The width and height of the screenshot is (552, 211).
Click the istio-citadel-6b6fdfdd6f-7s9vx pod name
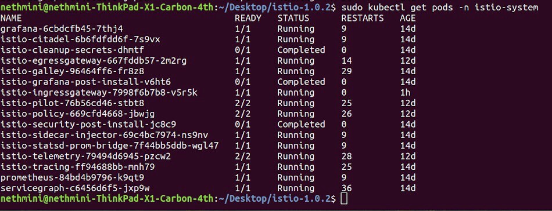(x=80, y=39)
